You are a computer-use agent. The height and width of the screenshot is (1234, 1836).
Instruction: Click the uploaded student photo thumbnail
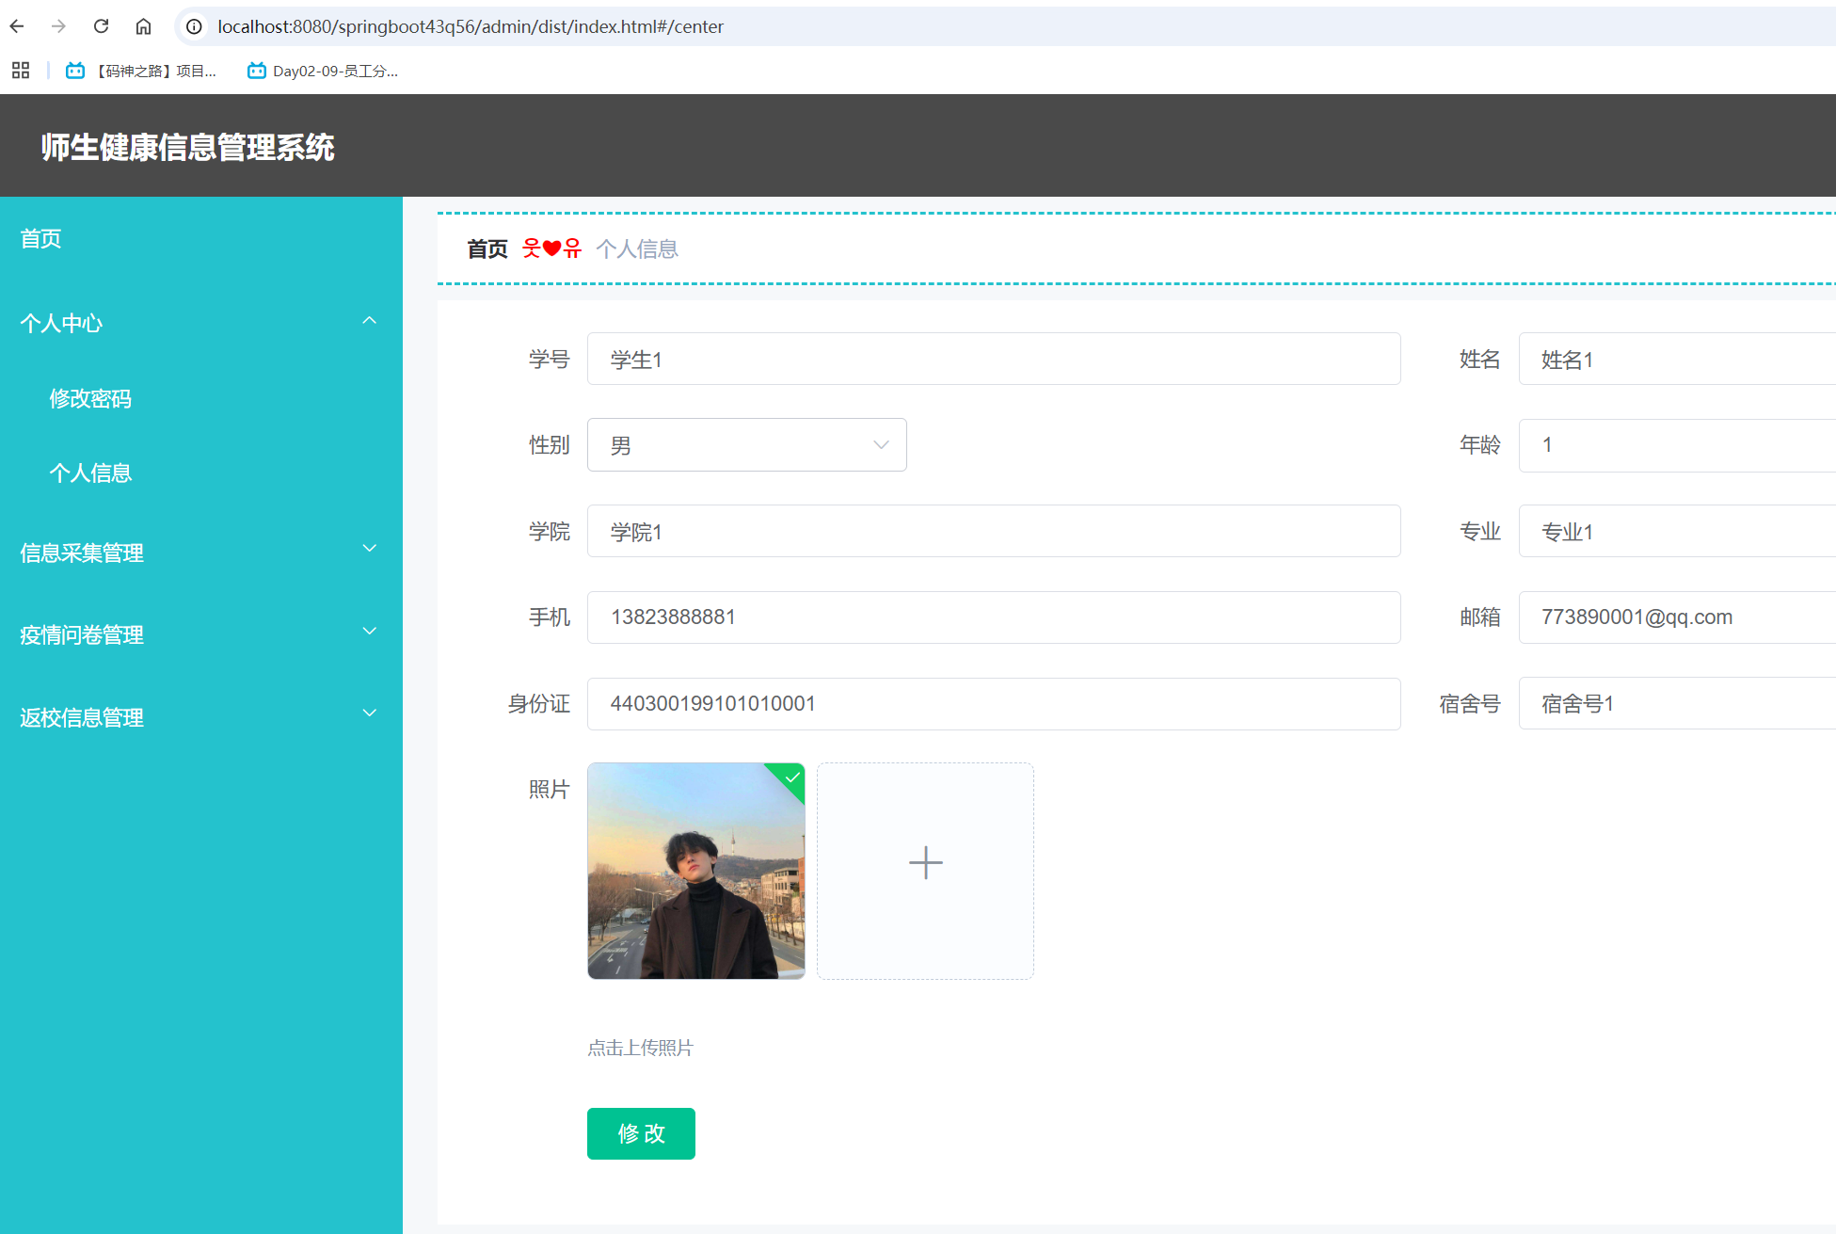pos(695,871)
